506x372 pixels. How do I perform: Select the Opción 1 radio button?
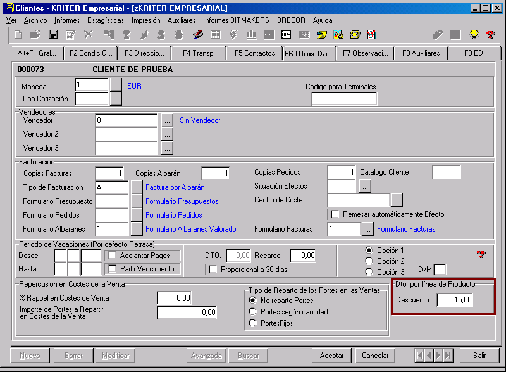coord(369,251)
